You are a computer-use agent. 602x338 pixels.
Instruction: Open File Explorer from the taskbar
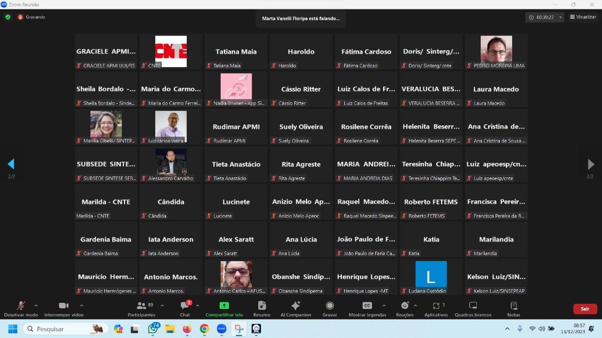170,329
